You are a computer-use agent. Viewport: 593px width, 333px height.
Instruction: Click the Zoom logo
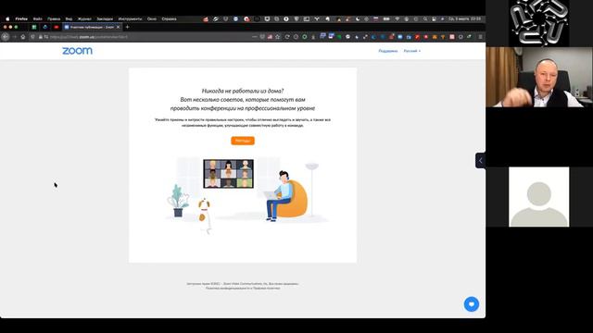click(77, 51)
